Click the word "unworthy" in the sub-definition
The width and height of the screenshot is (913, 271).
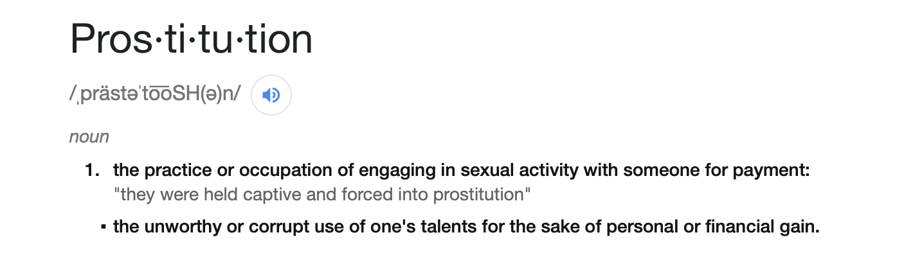[x=170, y=227]
